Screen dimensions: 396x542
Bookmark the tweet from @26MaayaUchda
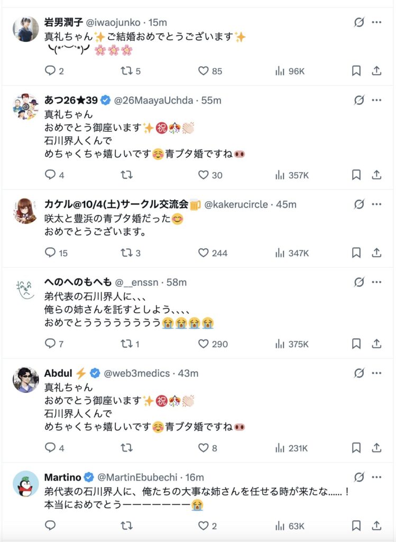[x=356, y=175]
